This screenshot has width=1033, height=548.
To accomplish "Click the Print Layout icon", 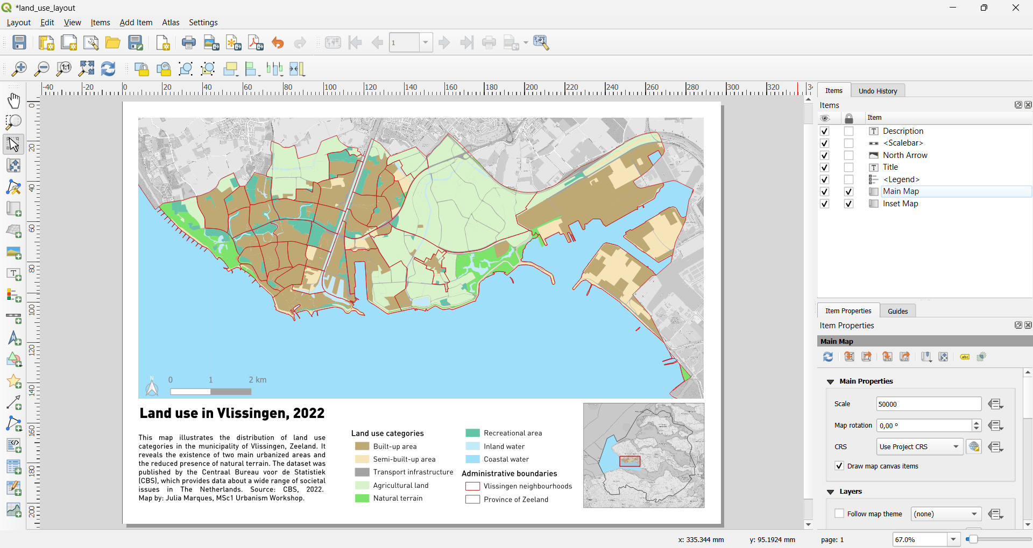I will (x=189, y=42).
